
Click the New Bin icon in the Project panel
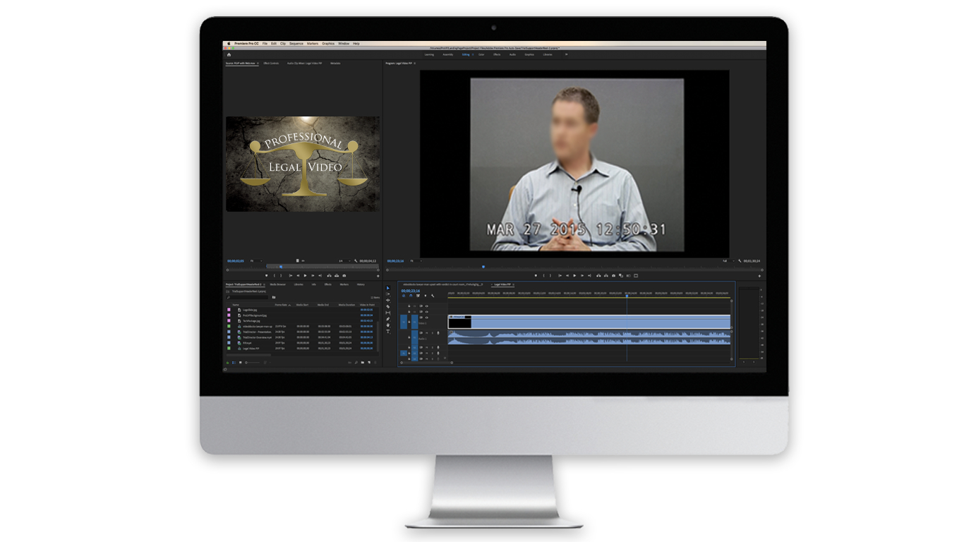[363, 362]
